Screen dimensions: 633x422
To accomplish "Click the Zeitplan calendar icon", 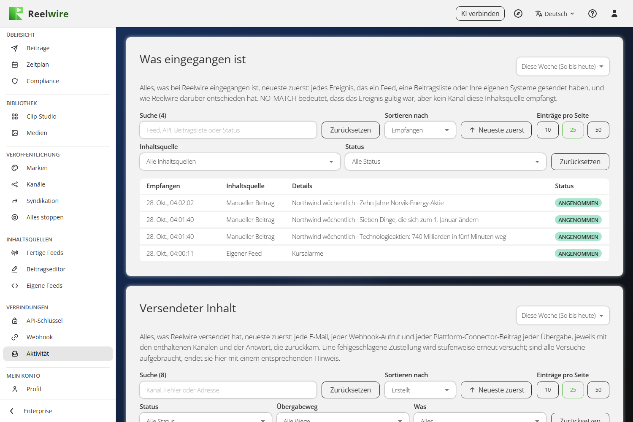I will tap(15, 65).
